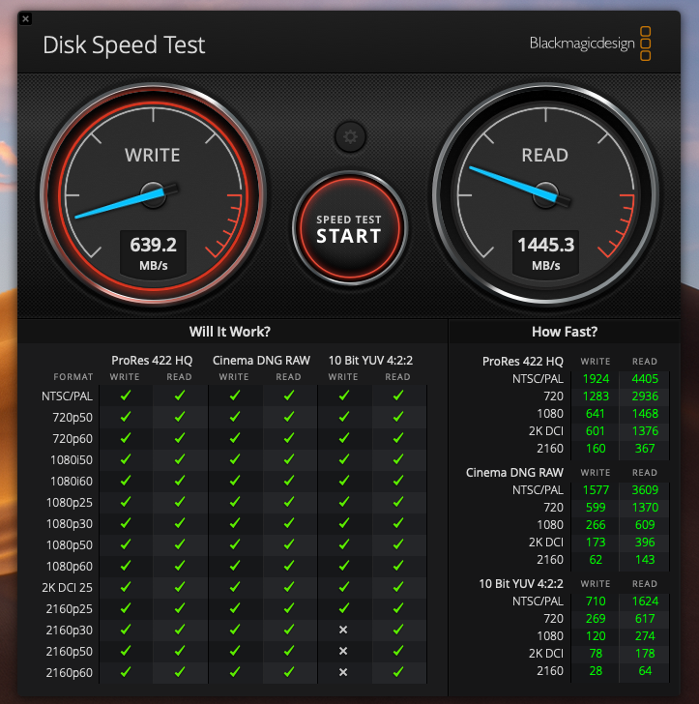
Task: Click 720p60 Cinema DNG read checkmark
Action: 289,438
